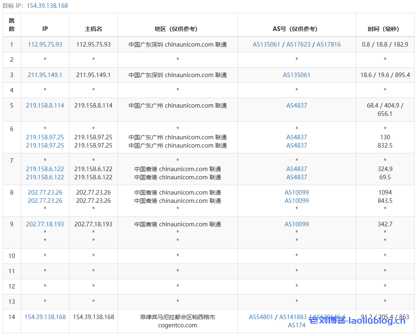Open the AS4837 link in hop 5 row
The height and width of the screenshot is (336, 416).
coord(296,106)
